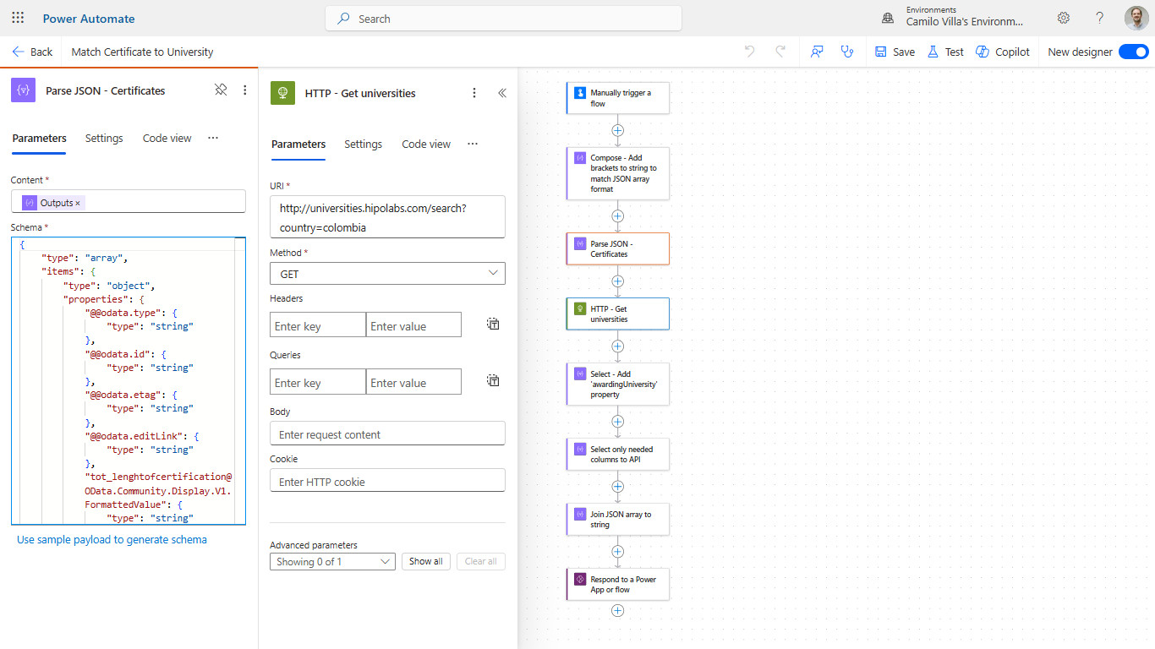Switch to Settings tab in HTTP panel
This screenshot has height=649, width=1155.
[364, 144]
